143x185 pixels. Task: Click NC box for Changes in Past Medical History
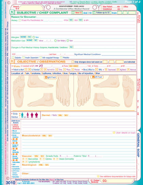71,47
